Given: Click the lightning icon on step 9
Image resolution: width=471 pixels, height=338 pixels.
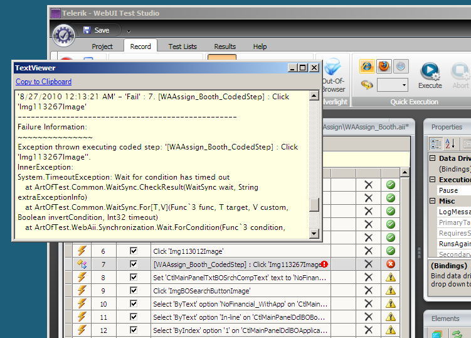Looking at the screenshot, I should click(82, 290).
